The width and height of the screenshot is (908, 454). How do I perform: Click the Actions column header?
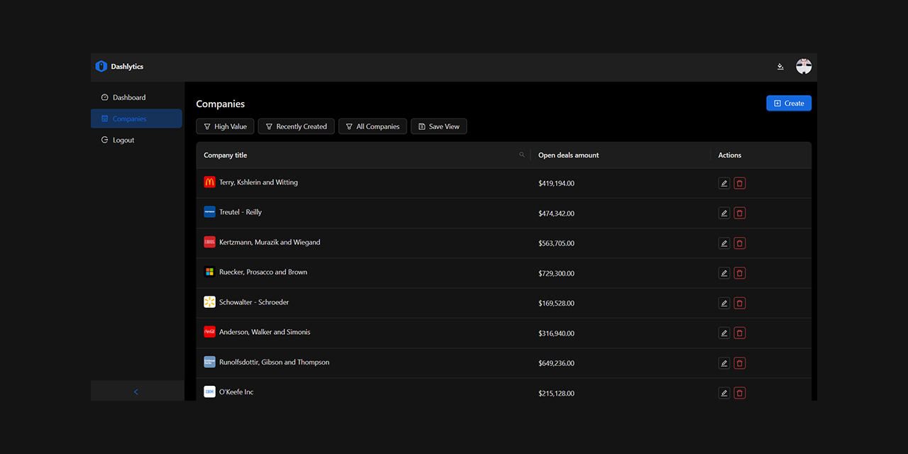pyautogui.click(x=729, y=155)
